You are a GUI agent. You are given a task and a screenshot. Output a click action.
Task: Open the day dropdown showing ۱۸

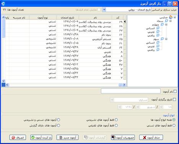(x=161, y=107)
